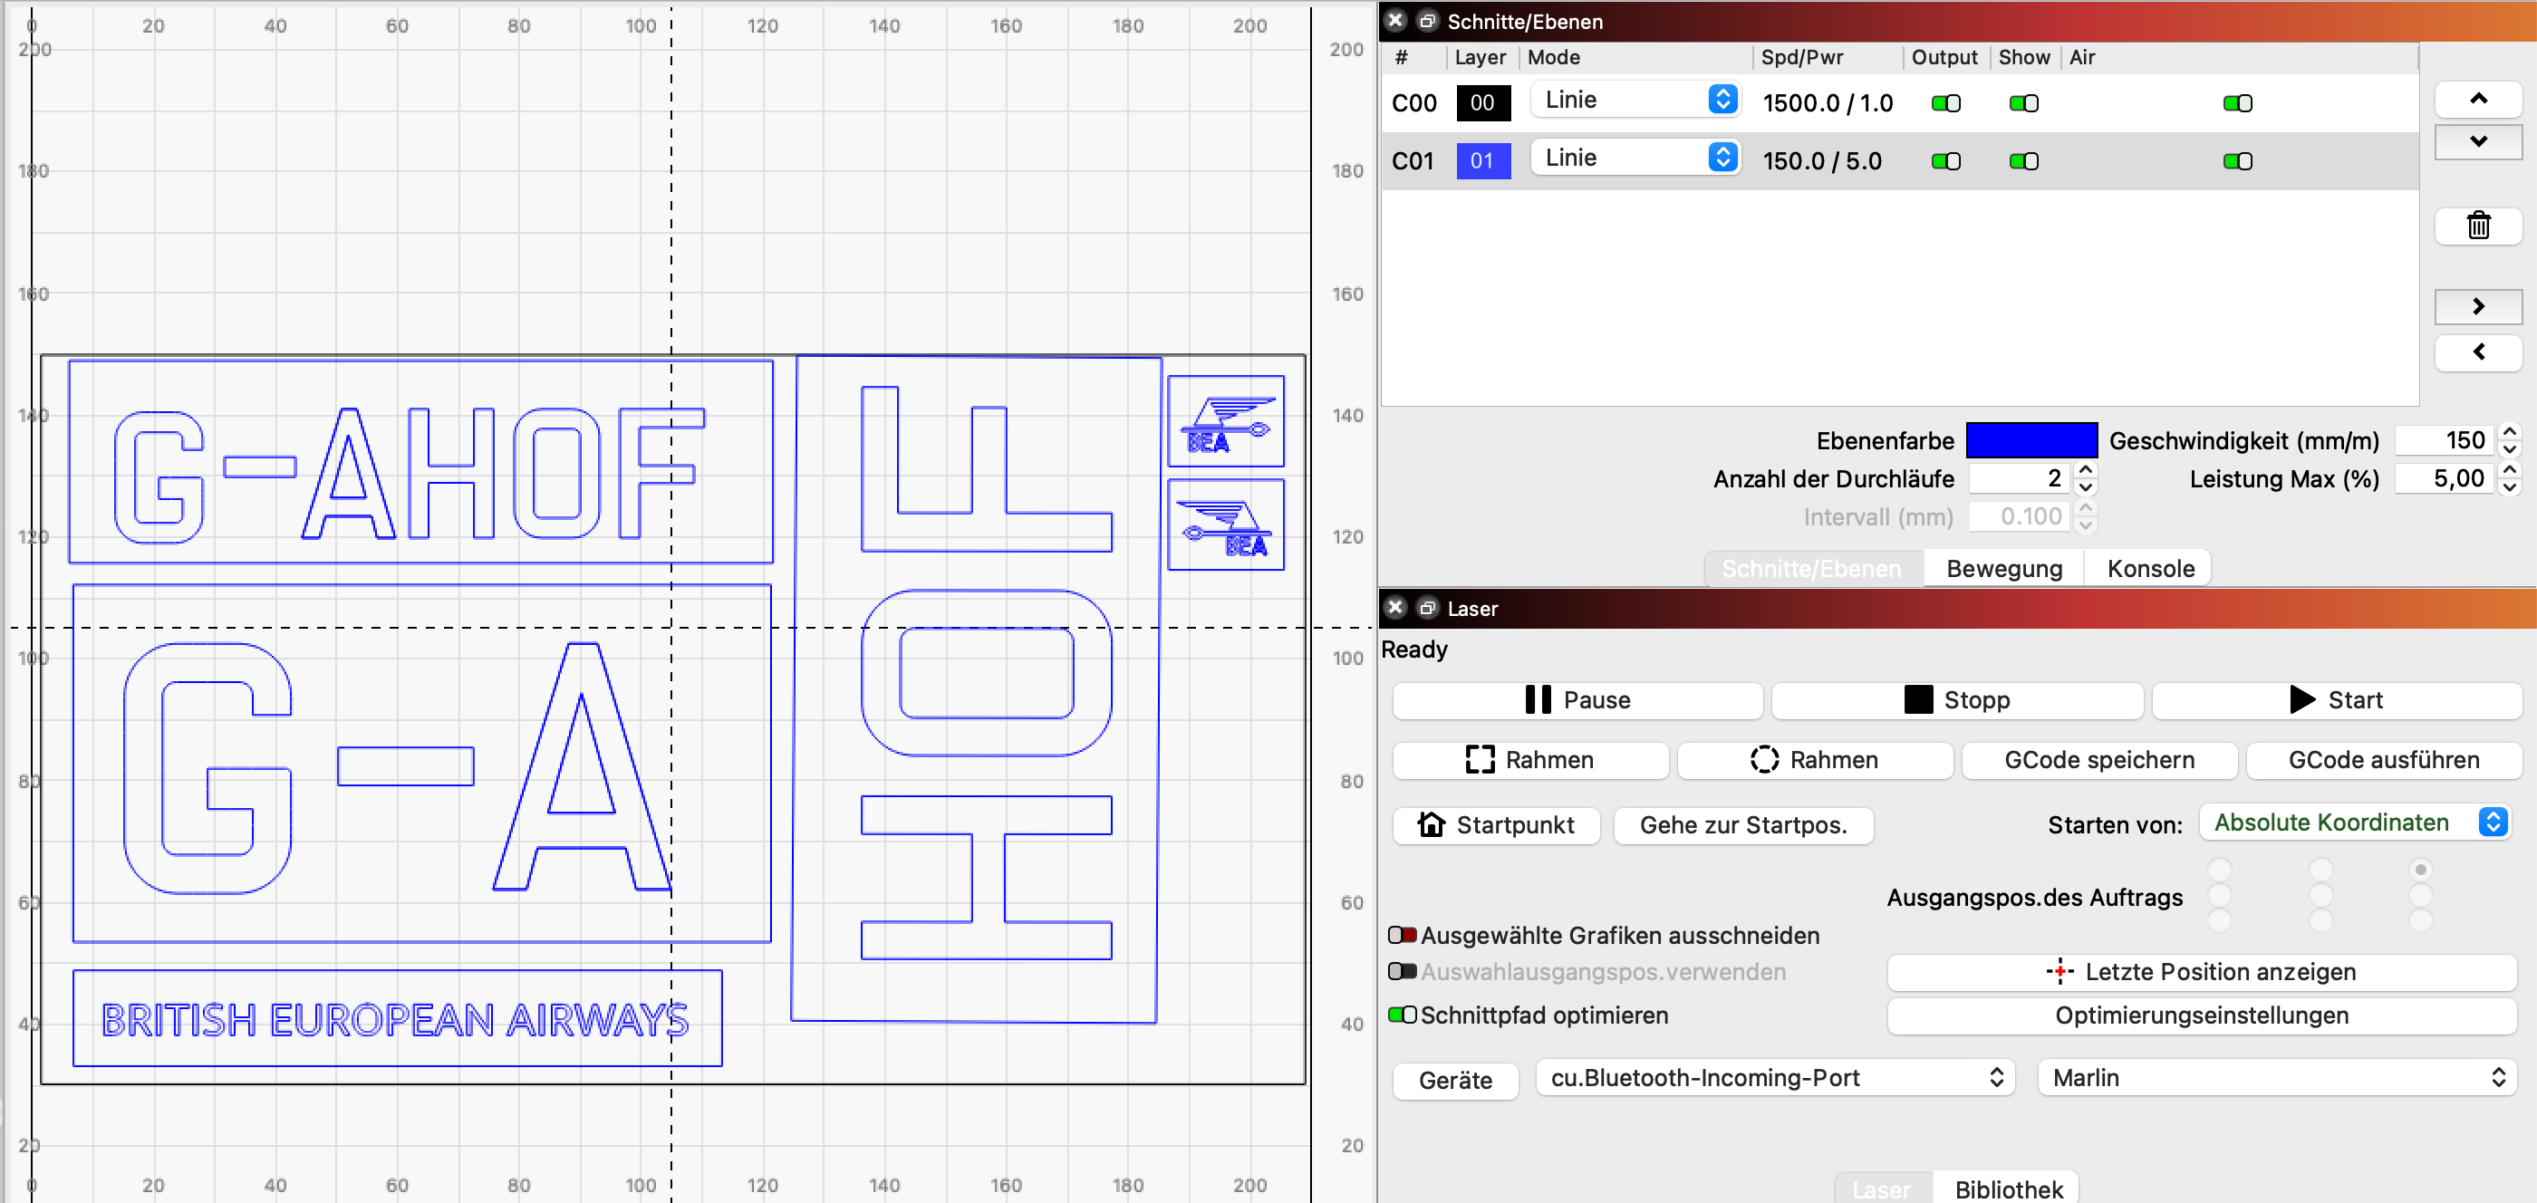Screen dimensions: 2537x1203
Task: Open Starten von Absolute Koordinaten dropdown
Action: [2355, 822]
